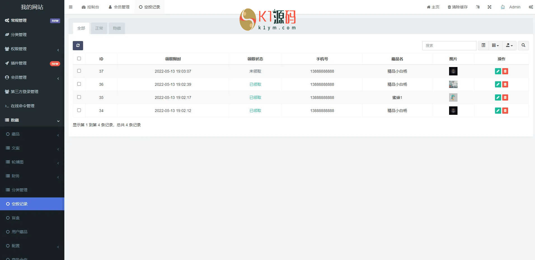Check the checkbox for row ID 37
This screenshot has height=260, width=535.
click(79, 71)
